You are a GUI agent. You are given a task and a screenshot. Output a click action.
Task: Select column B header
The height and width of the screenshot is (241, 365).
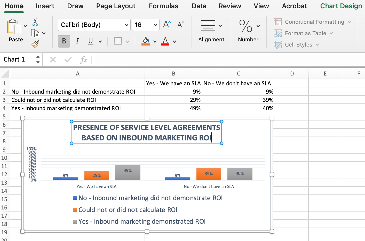tap(173, 74)
